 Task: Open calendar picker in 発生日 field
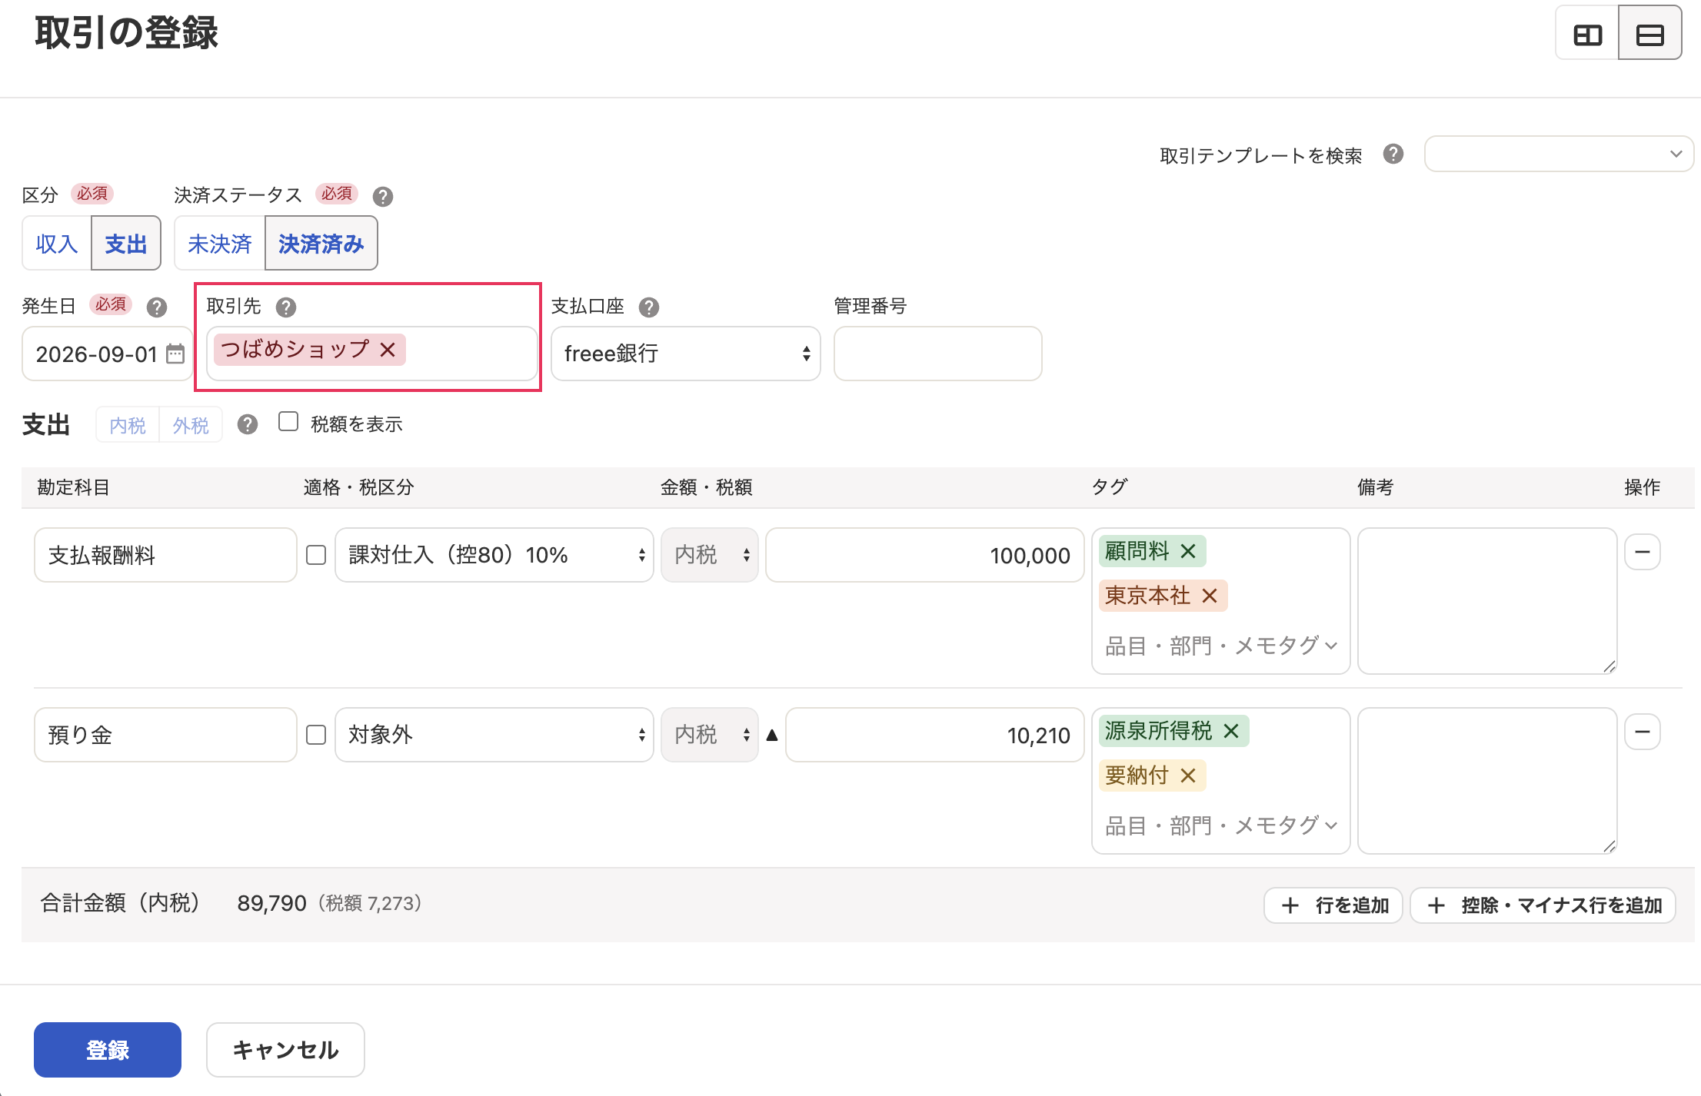pos(175,354)
